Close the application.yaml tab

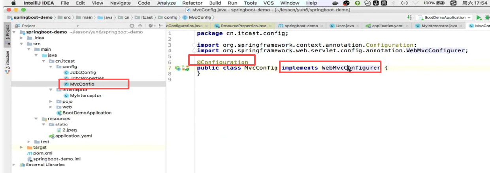(407, 26)
